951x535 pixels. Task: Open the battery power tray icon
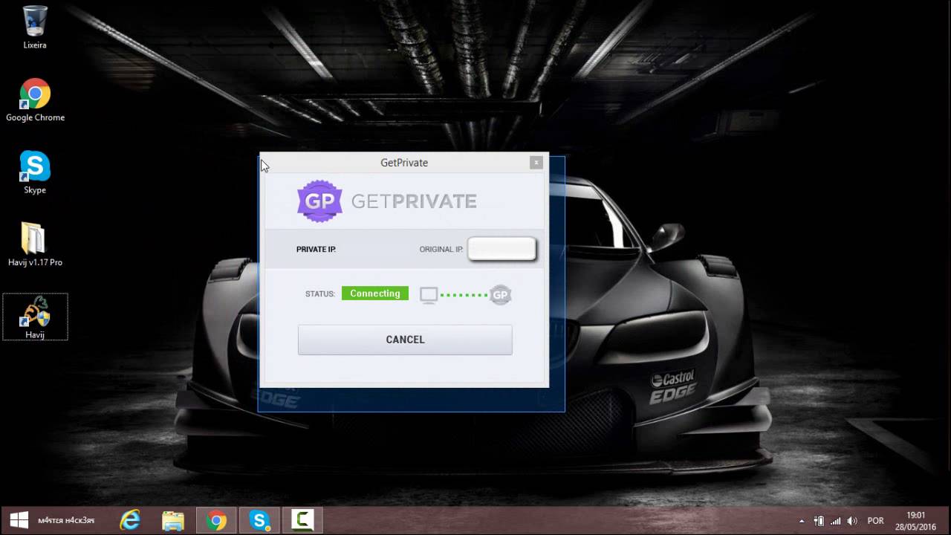819,521
